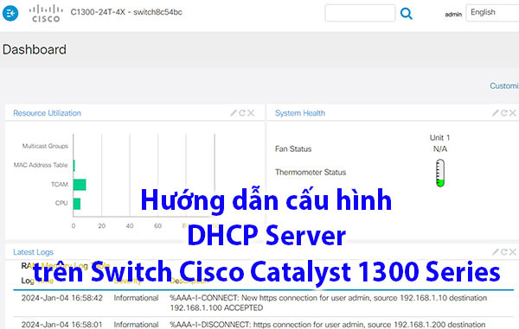The height and width of the screenshot is (329, 519).
Task: Close the System Health widget
Action: coord(513,113)
